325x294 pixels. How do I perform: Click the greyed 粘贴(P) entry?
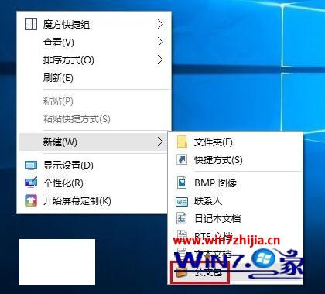point(94,101)
